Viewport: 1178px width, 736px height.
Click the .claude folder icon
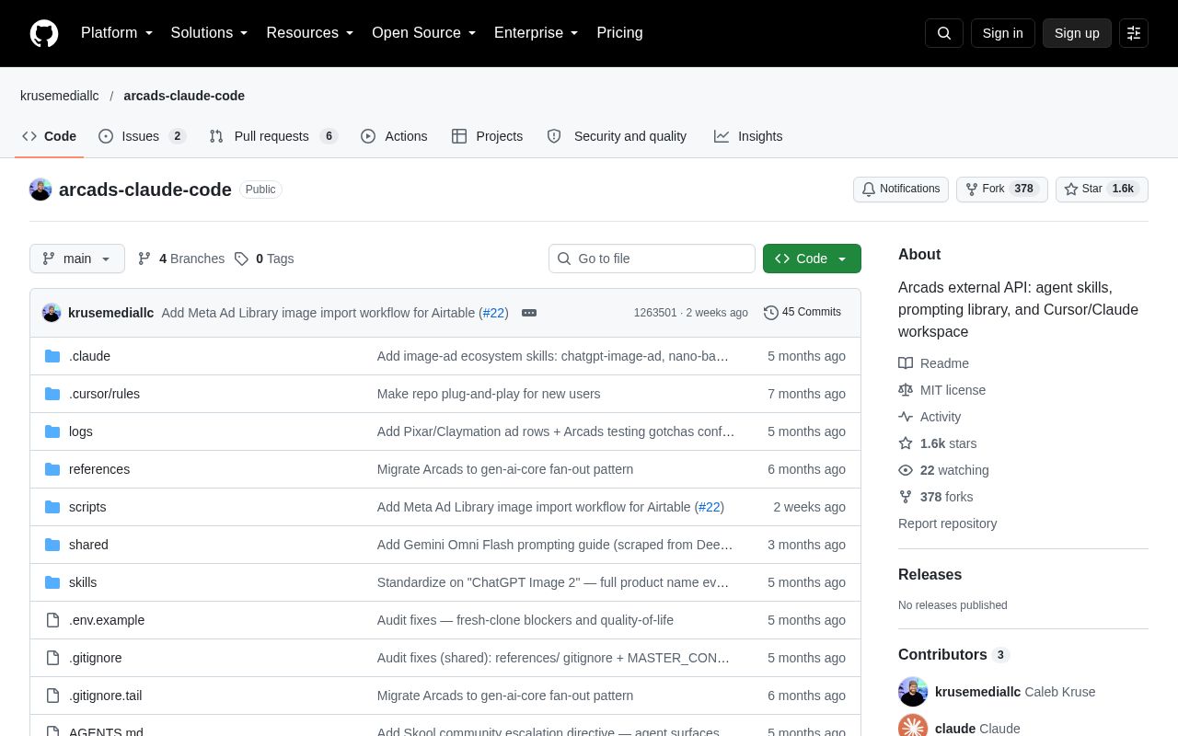click(52, 356)
